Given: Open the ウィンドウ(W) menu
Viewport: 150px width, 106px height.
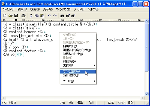Looking at the screenshot, I should click(63, 9).
